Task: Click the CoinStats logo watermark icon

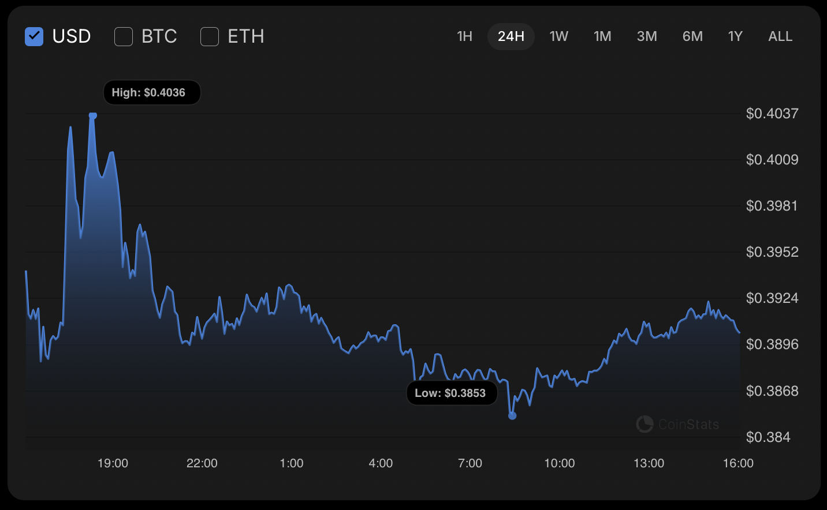Action: tap(645, 424)
